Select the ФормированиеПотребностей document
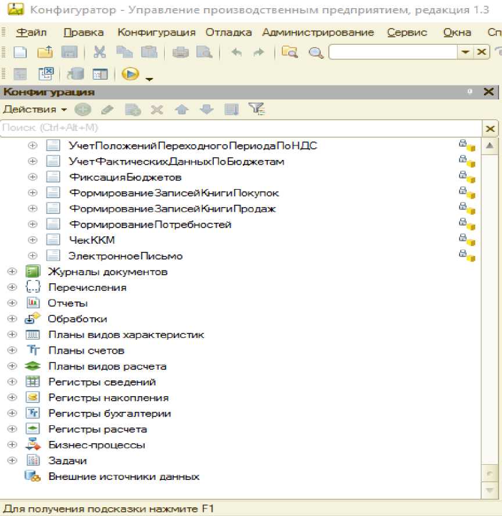The width and height of the screenshot is (502, 516). coord(150,225)
